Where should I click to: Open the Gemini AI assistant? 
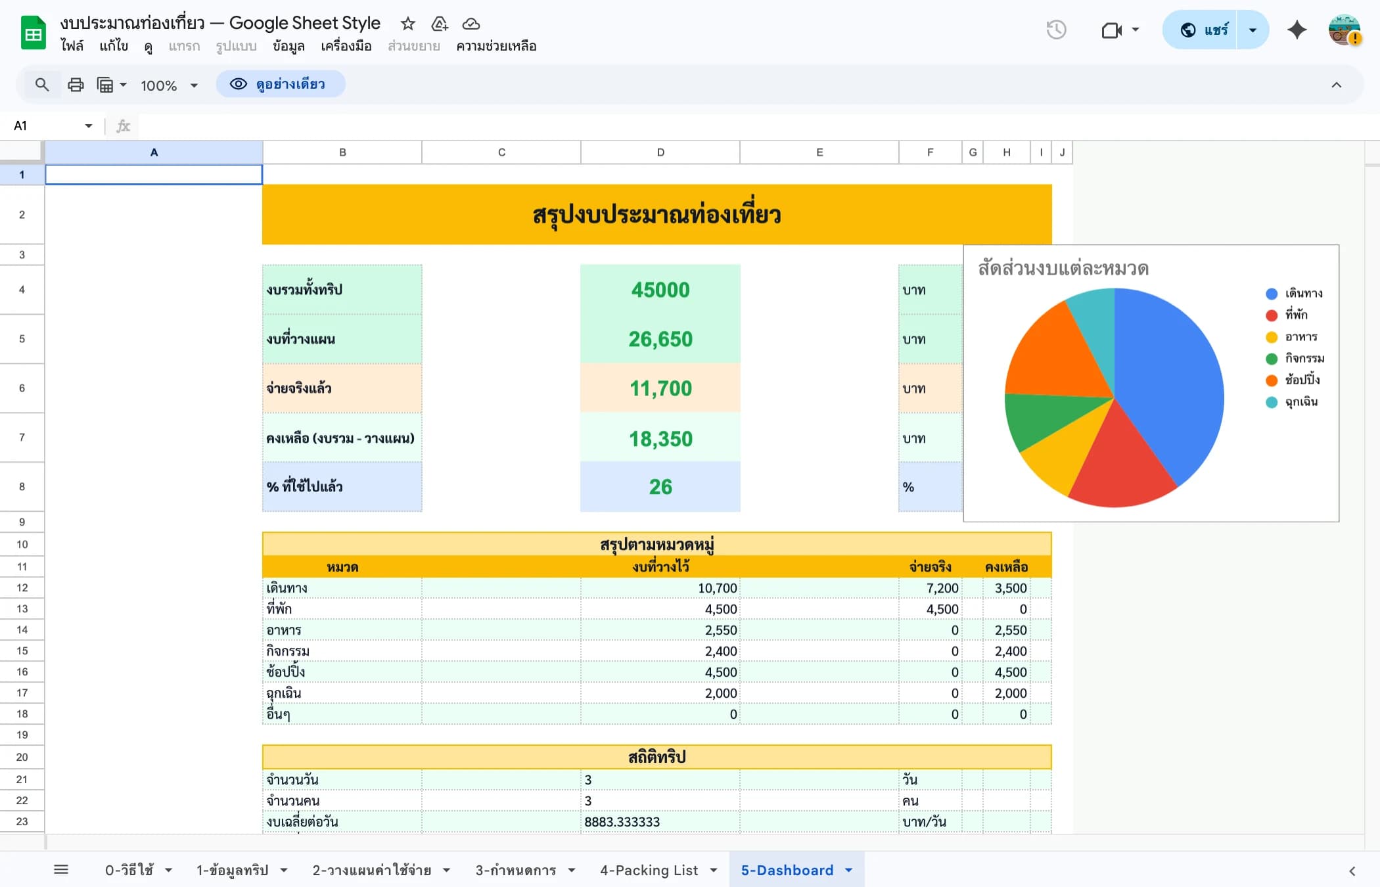point(1297,30)
